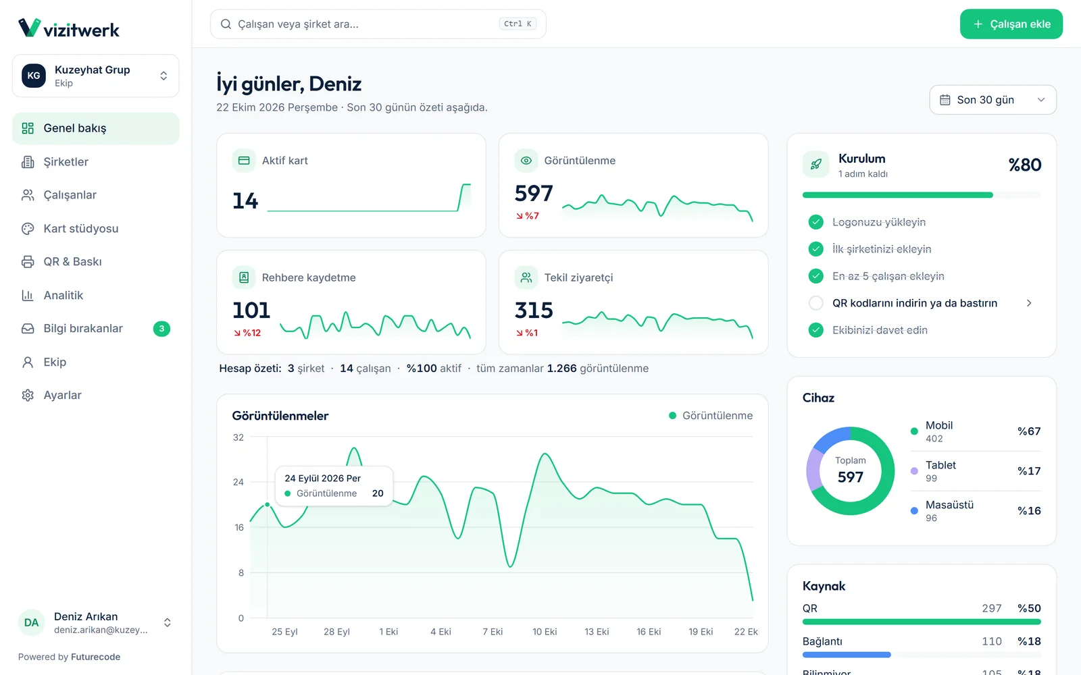Toggle the İlk şirketinizi ekleyin checkmark

[x=816, y=249]
